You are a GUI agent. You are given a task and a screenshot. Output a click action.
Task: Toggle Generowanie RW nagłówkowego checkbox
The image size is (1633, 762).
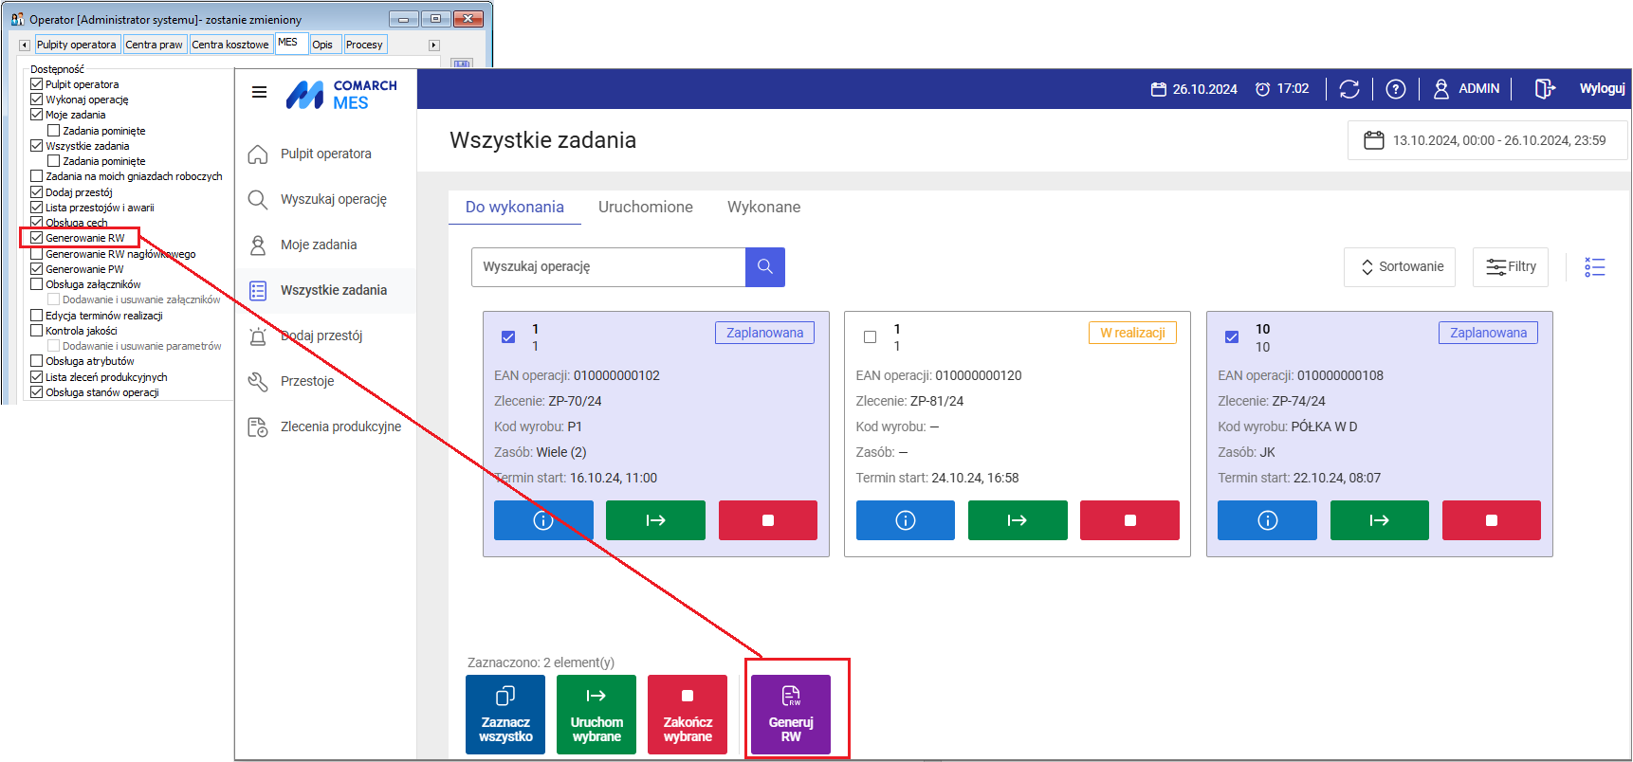click(37, 254)
